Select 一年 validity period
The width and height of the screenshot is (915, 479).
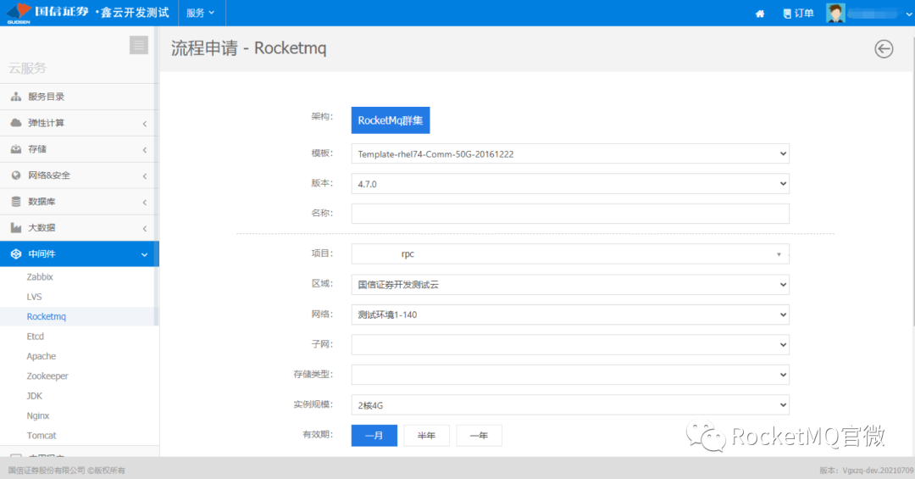click(x=479, y=436)
